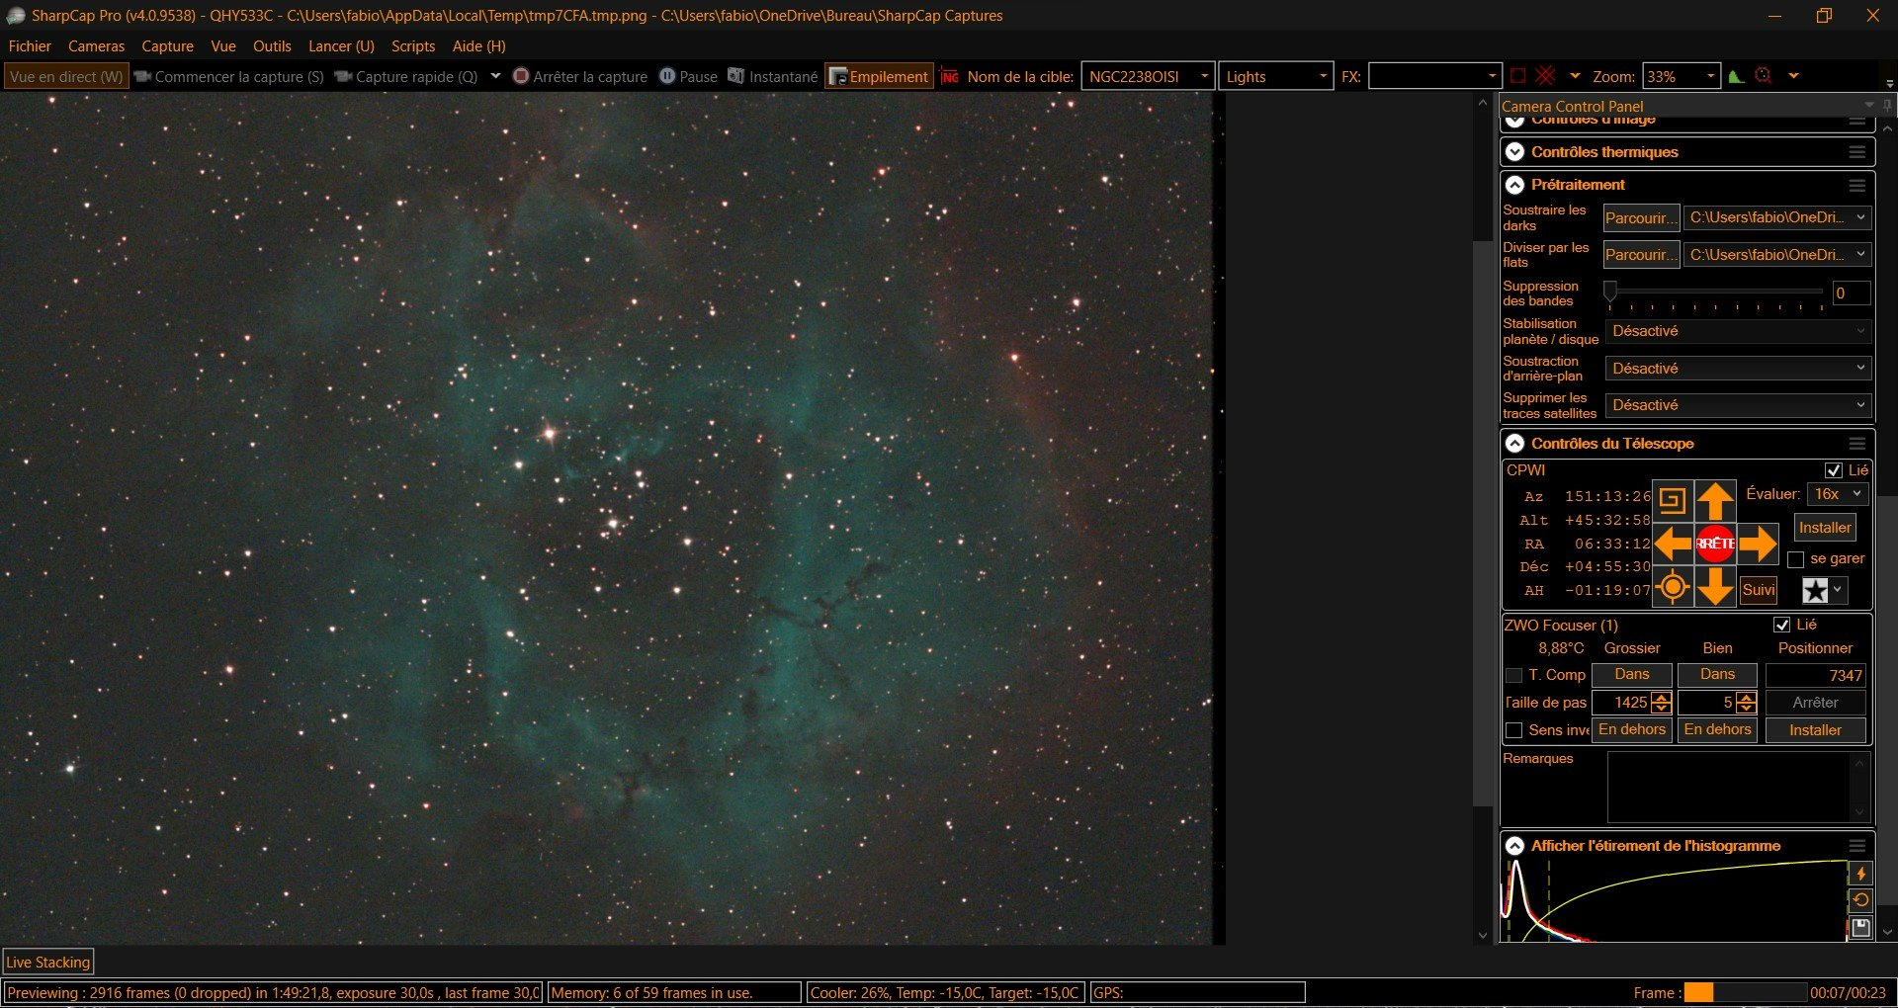Toggle the red square selection area icon
The height and width of the screenshot is (1008, 1898).
pyautogui.click(x=1518, y=76)
